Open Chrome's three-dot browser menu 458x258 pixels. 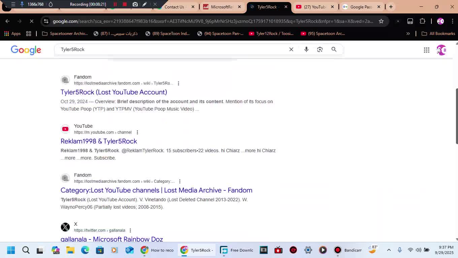coord(453,21)
